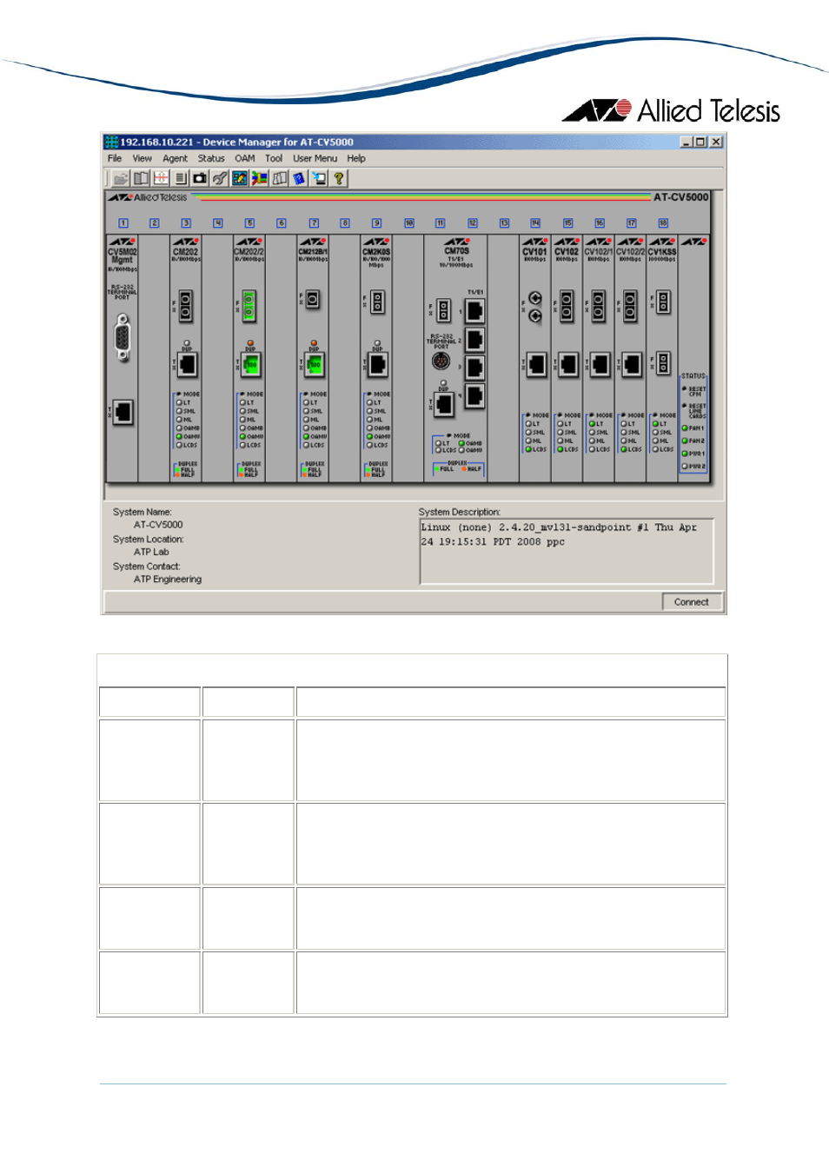Click the Connect button
This screenshot has width=829, height=1173.
click(691, 601)
